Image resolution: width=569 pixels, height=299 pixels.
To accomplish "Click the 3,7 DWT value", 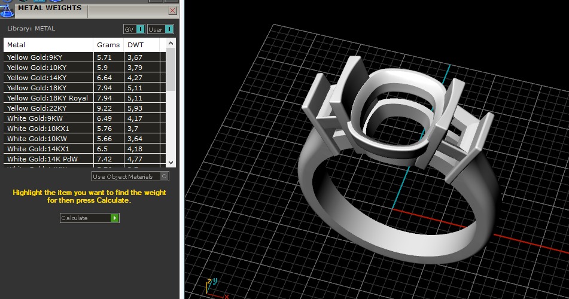I will pyautogui.click(x=132, y=129).
